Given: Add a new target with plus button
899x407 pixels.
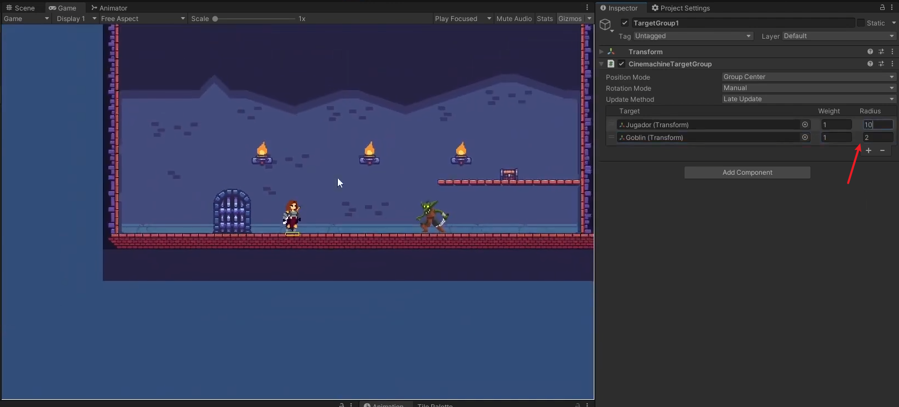Looking at the screenshot, I should pos(869,150).
